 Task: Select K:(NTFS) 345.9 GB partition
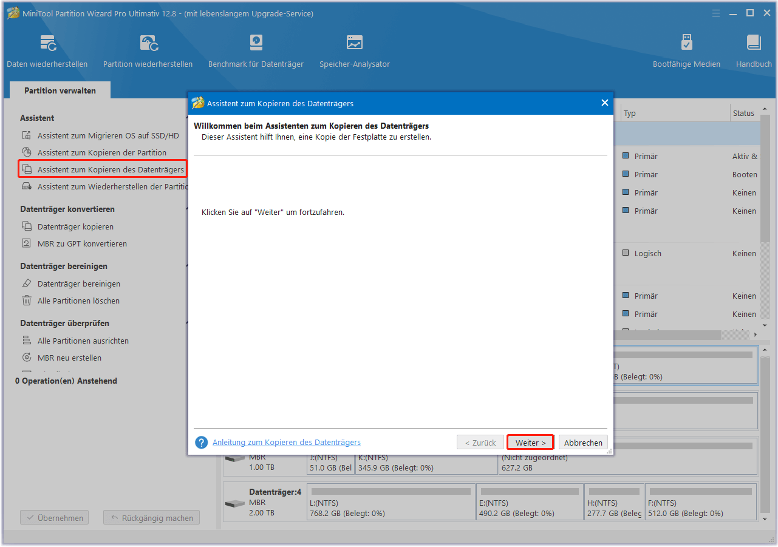(426, 464)
